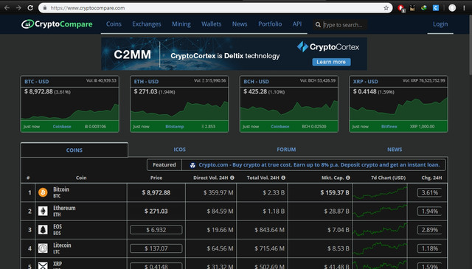Click the Login link

pos(440,24)
